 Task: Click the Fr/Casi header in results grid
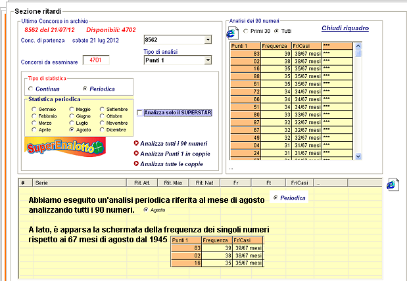click(299, 183)
